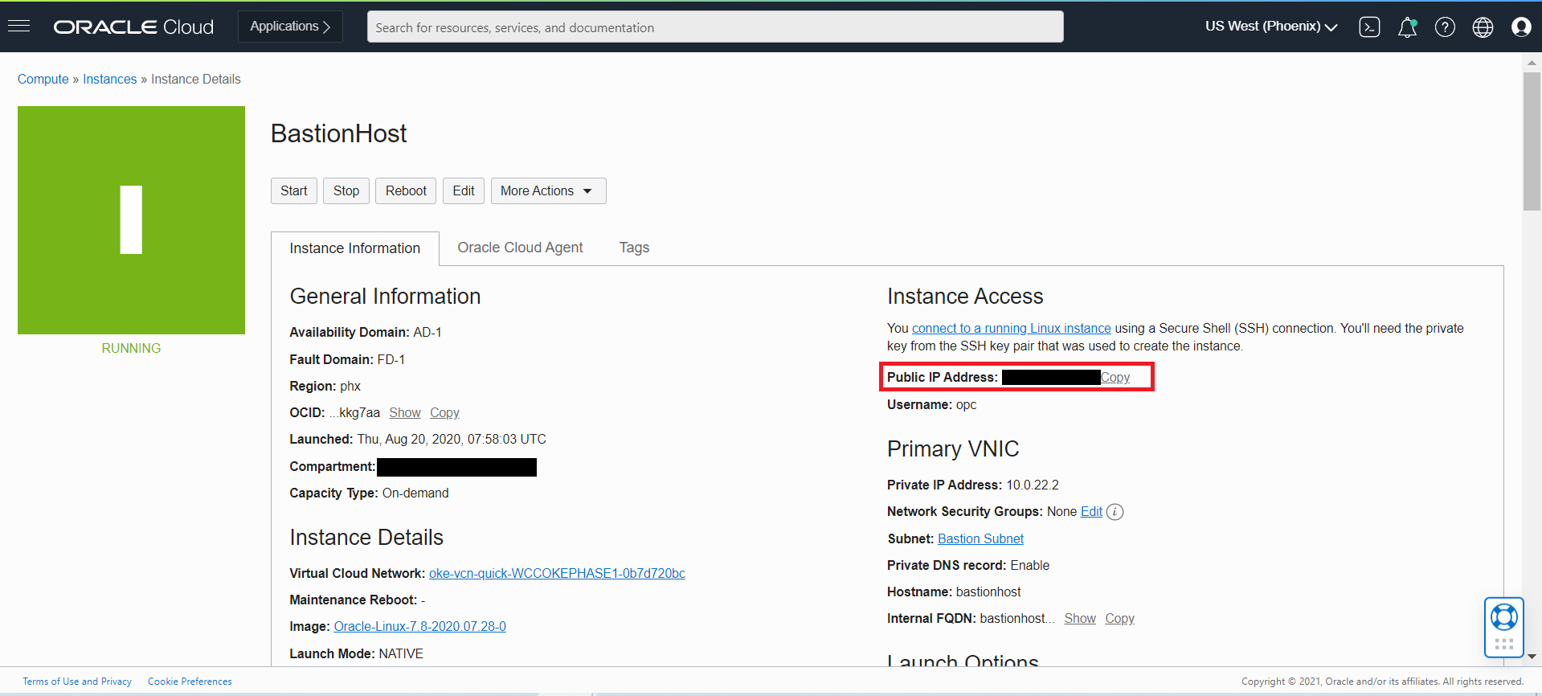
Task: Click the Private DNS record Enable value
Action: 1029,565
